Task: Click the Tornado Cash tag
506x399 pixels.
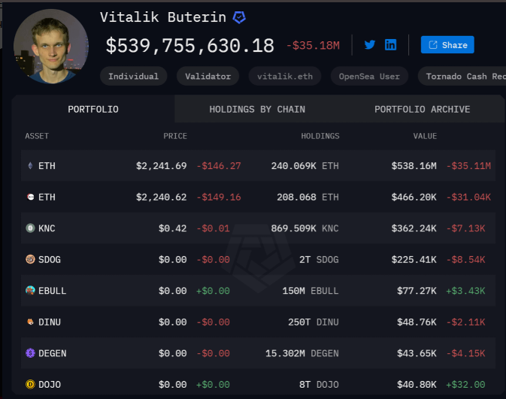Action: [x=462, y=77]
